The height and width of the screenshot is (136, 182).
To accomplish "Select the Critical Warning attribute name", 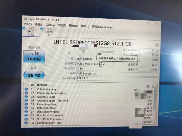I will point(47,89).
